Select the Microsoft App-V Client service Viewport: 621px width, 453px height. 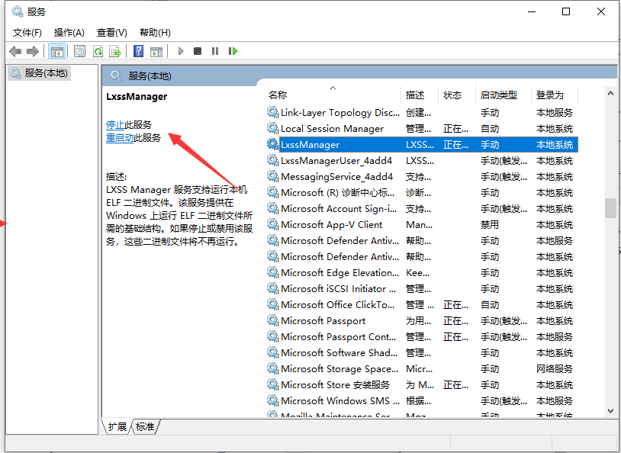click(x=422, y=225)
